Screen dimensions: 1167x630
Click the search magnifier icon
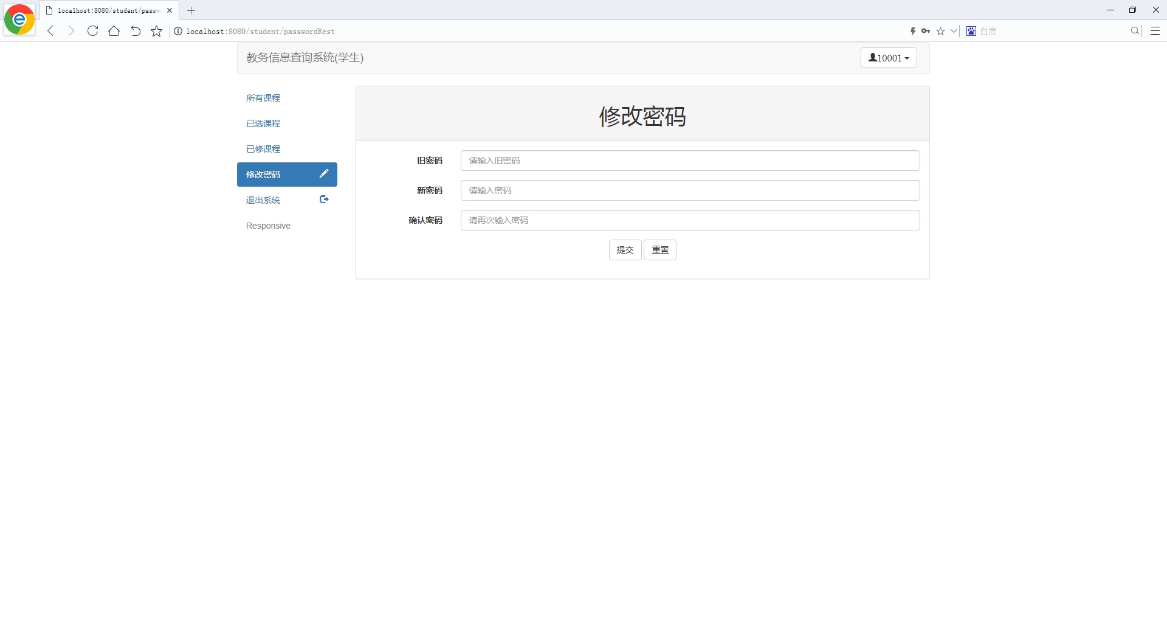click(1135, 31)
